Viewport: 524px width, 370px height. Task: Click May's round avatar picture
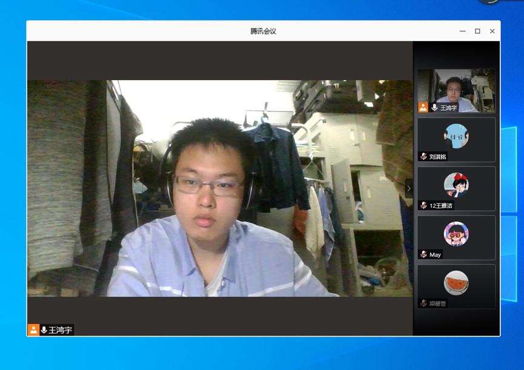coord(456,234)
